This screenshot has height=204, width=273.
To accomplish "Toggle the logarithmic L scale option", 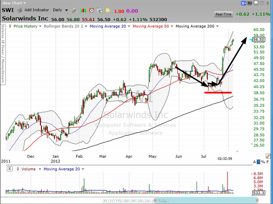I will pyautogui.click(x=258, y=162).
